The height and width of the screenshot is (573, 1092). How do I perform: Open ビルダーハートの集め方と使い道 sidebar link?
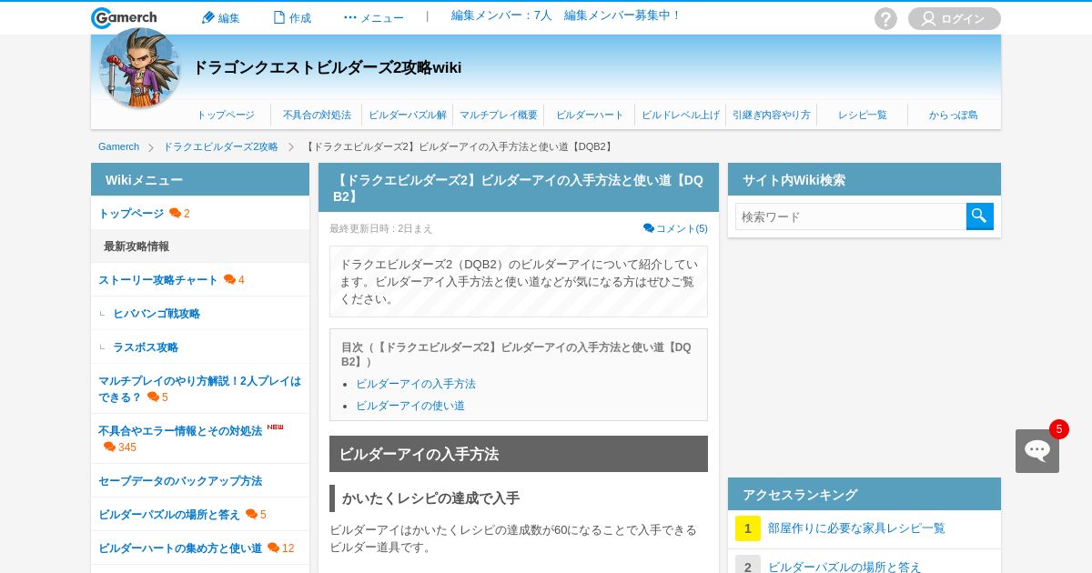[x=180, y=548]
